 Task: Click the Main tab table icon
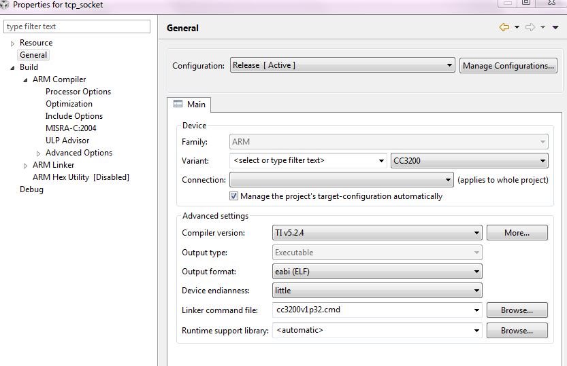[178, 104]
